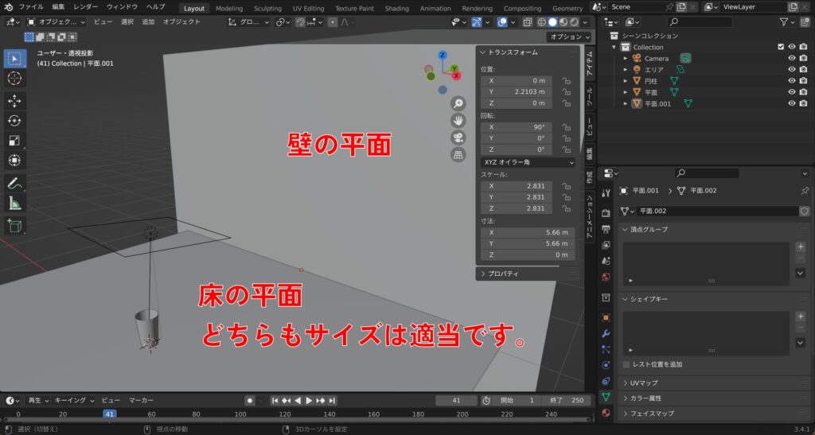Open the オプション button in viewport header
The height and width of the screenshot is (435, 815).
point(570,37)
